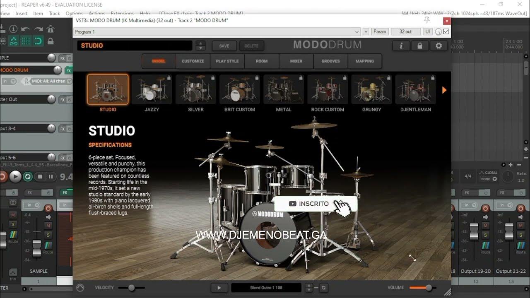Click speaker icon on SAMPLE mixer channel
The width and height of the screenshot is (530, 298).
click(48, 217)
